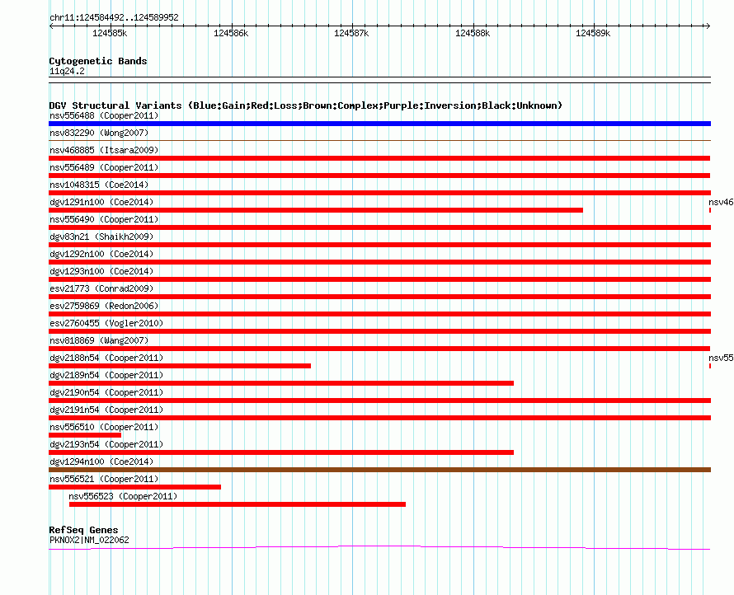Screen dimensions: 734x595
Task: Click the short red dgv2188n54 bar
Action: click(180, 366)
